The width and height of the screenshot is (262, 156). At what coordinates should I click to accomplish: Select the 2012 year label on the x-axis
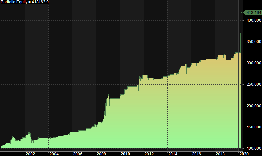[x=149, y=153]
